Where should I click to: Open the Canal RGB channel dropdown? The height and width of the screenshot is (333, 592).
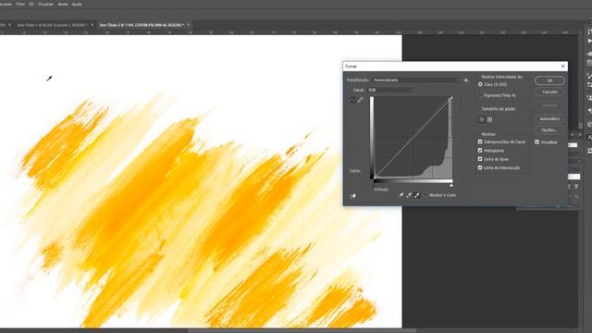click(390, 91)
